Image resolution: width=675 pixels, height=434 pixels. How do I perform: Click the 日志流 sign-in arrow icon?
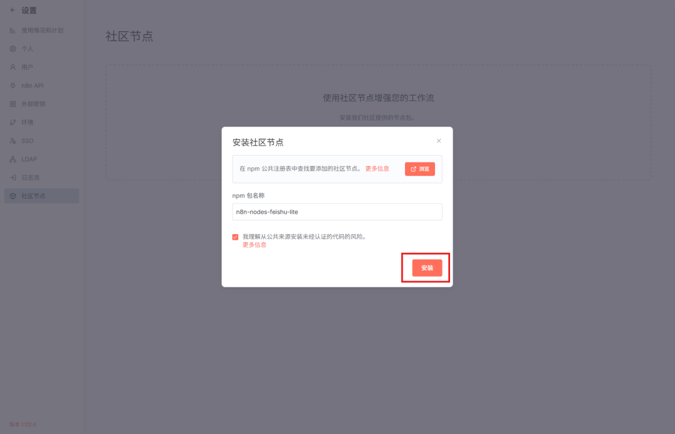tap(12, 178)
